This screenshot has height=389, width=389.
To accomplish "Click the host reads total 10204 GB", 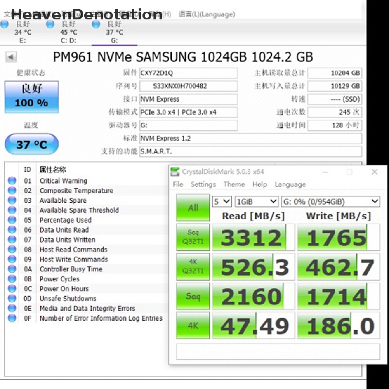I will coord(335,73).
